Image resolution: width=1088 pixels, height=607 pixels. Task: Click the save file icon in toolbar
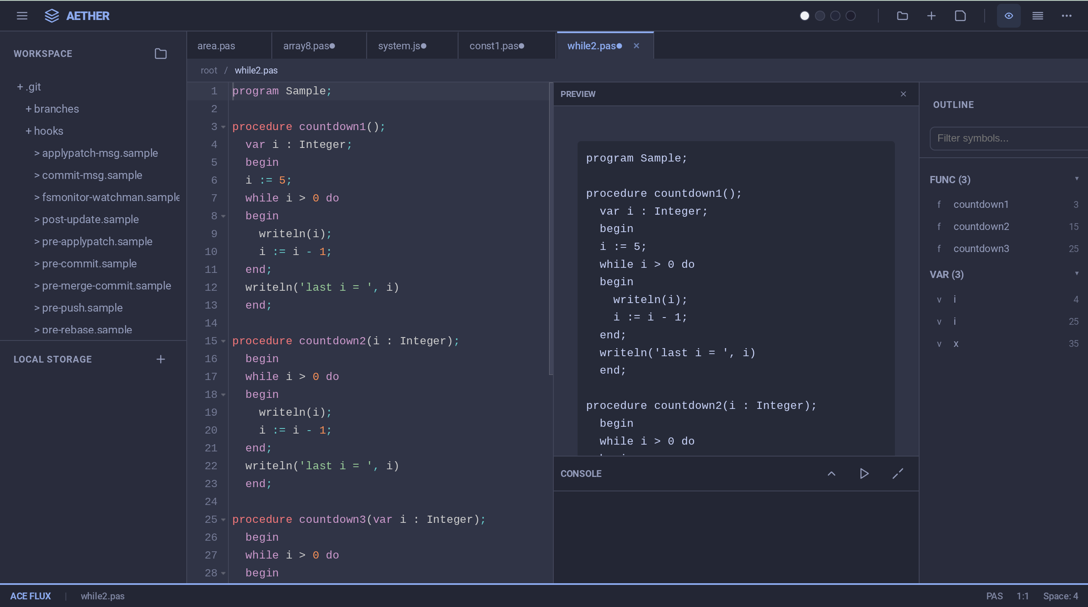tap(960, 16)
